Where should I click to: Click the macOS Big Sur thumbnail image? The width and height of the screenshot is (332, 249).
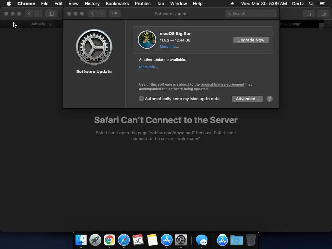(x=147, y=40)
